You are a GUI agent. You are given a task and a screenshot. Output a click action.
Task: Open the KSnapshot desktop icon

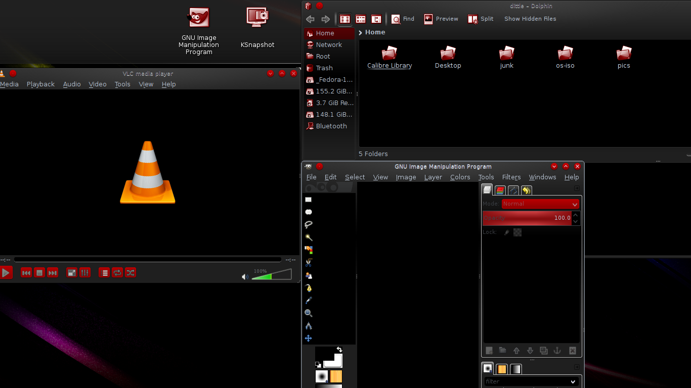[x=257, y=27]
